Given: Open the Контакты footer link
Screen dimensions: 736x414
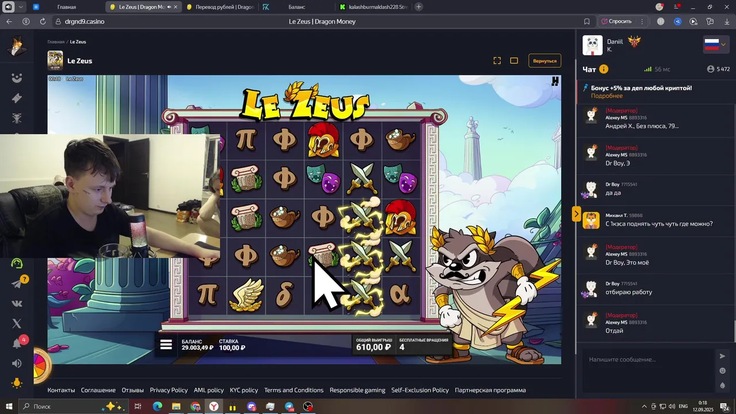Looking at the screenshot, I should click(x=61, y=390).
